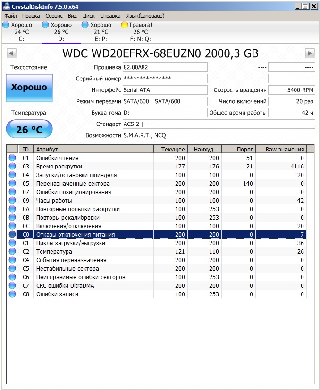Select disk E: P: status icon
This screenshot has width=320, height=390.
85,25
